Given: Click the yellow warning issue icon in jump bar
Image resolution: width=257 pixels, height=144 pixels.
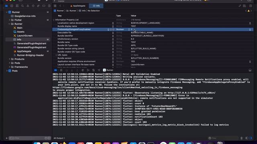Looking at the screenshot, I should pos(249,11).
